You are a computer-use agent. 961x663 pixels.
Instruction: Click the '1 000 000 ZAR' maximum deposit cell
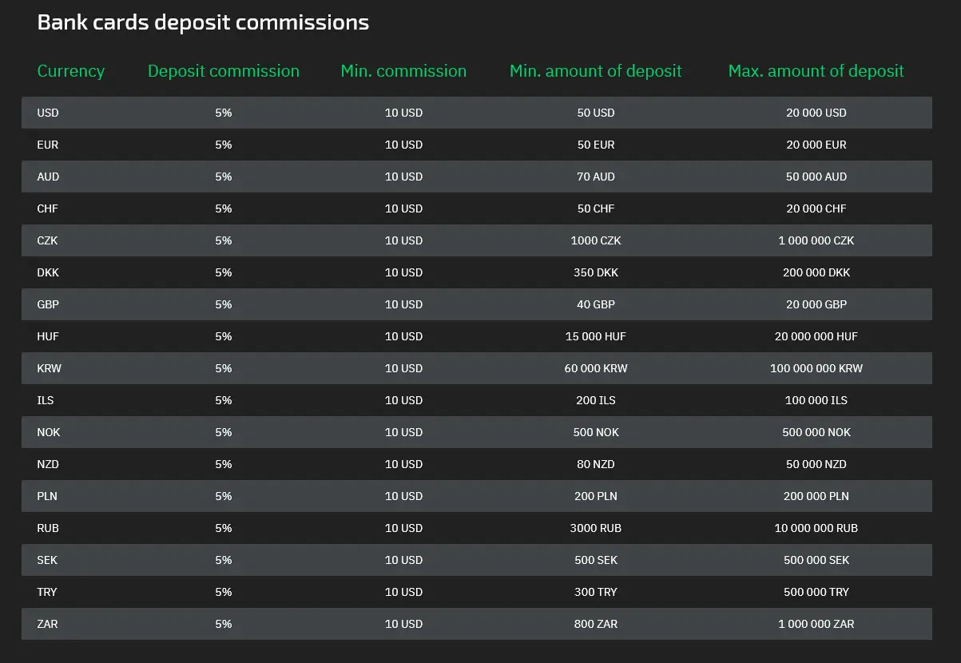(816, 624)
